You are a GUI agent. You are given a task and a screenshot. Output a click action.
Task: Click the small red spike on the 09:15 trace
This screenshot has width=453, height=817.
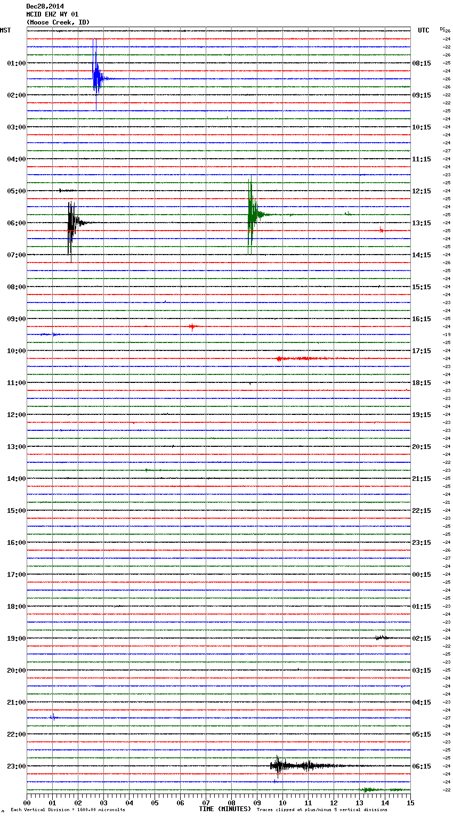click(193, 326)
